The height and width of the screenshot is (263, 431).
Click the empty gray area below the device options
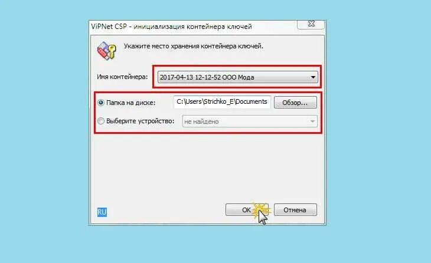click(x=207, y=167)
